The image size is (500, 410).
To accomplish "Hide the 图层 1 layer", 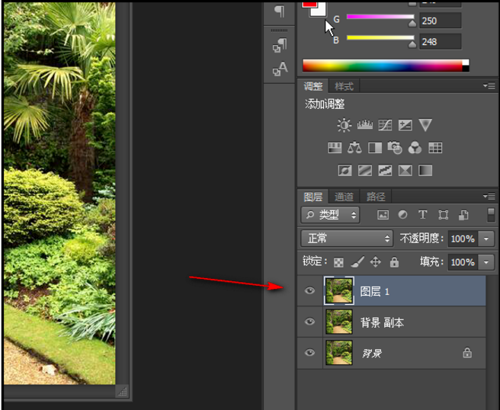I will point(309,290).
